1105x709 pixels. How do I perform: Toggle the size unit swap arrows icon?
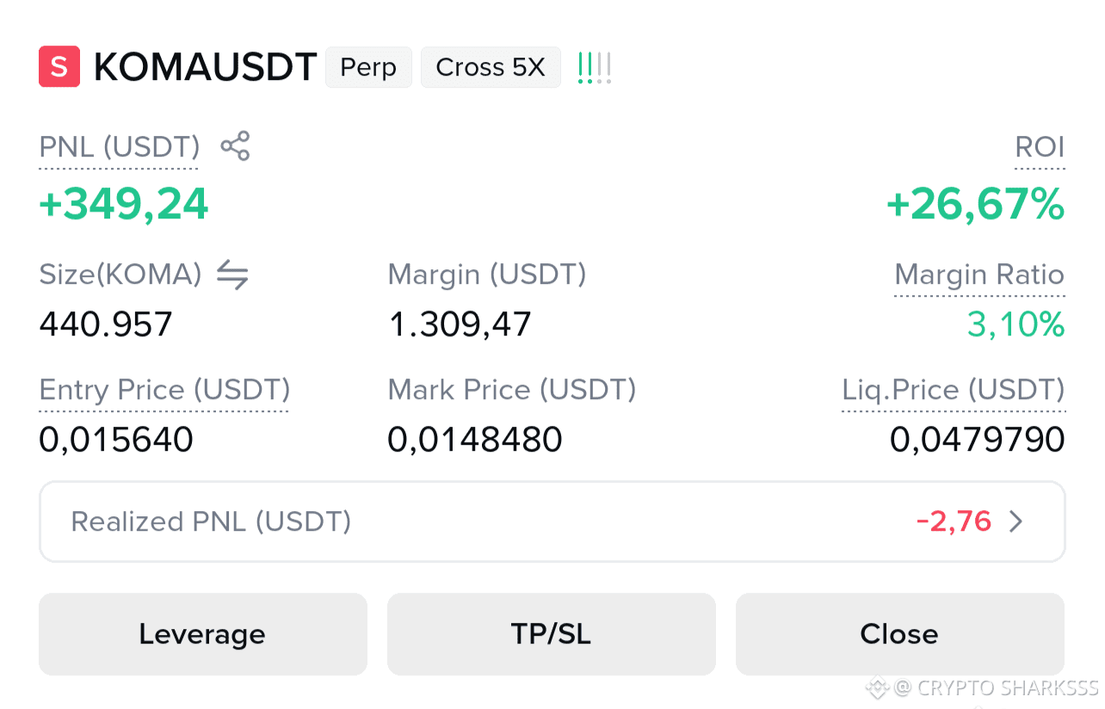pos(232,275)
